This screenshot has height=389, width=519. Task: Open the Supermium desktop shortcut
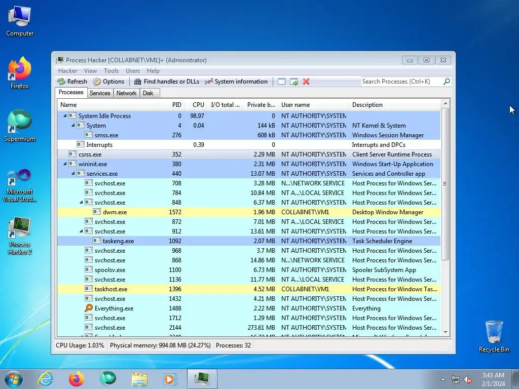[20, 126]
